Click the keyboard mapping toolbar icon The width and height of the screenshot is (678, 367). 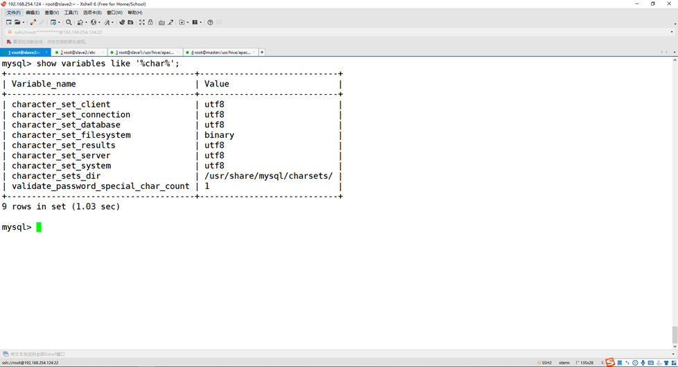pos(162,22)
